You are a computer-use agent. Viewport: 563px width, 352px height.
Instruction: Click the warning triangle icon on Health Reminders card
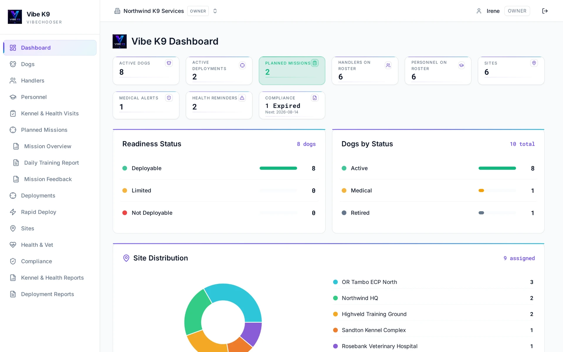tap(242, 98)
